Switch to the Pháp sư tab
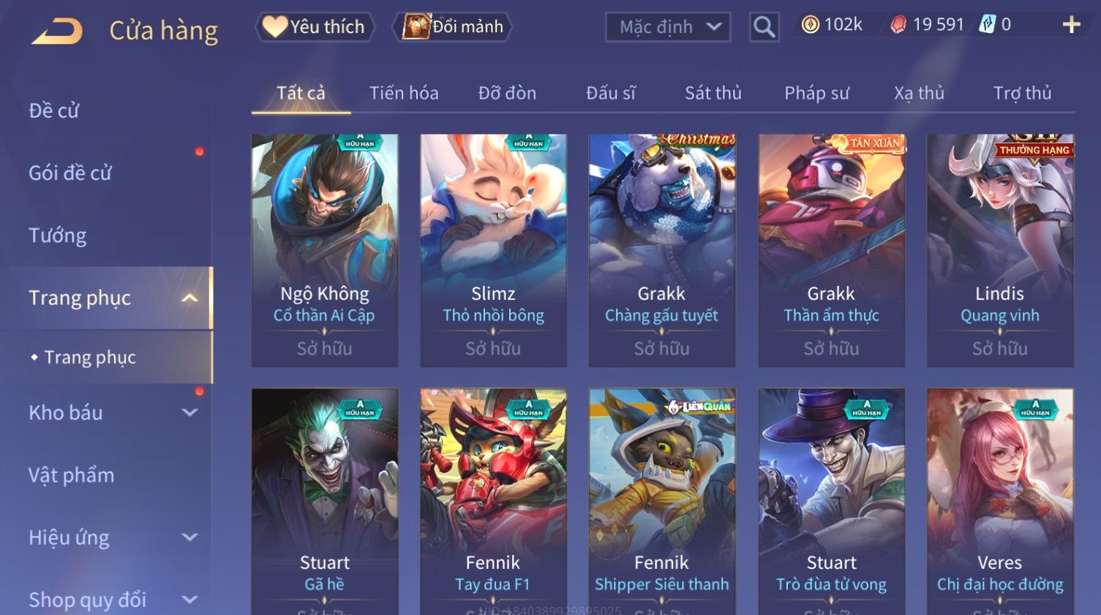 point(817,93)
